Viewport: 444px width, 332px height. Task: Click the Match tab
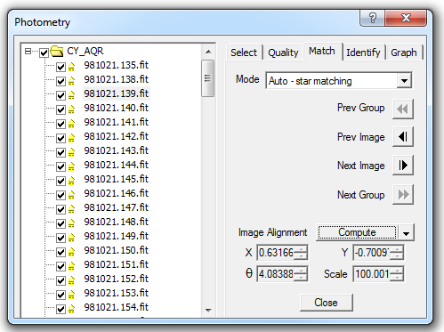[322, 51]
